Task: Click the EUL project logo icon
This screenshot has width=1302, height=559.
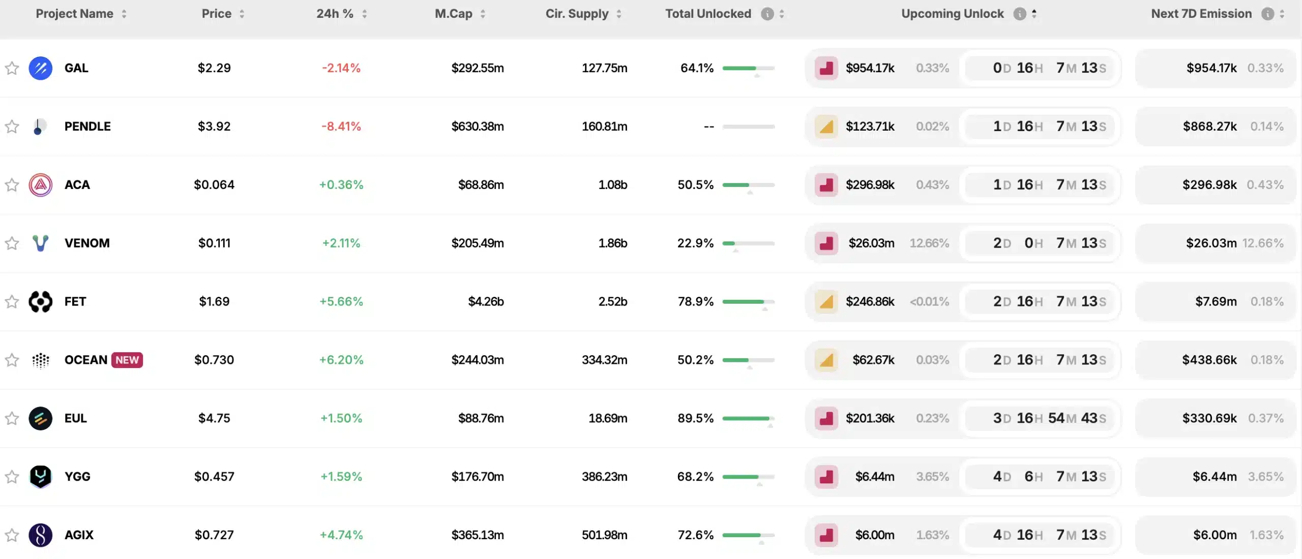Action: tap(41, 419)
